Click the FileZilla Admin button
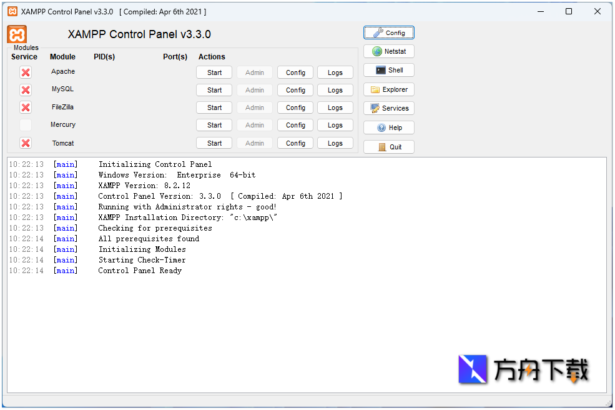615x410 pixels. click(x=255, y=107)
